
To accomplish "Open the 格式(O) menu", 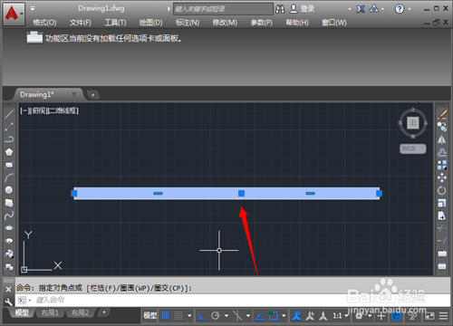I will [x=44, y=23].
